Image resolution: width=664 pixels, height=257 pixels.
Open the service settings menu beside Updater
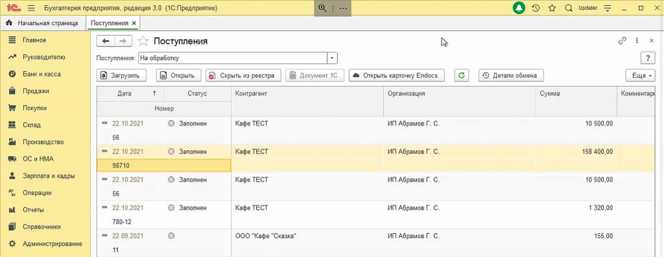[x=608, y=8]
